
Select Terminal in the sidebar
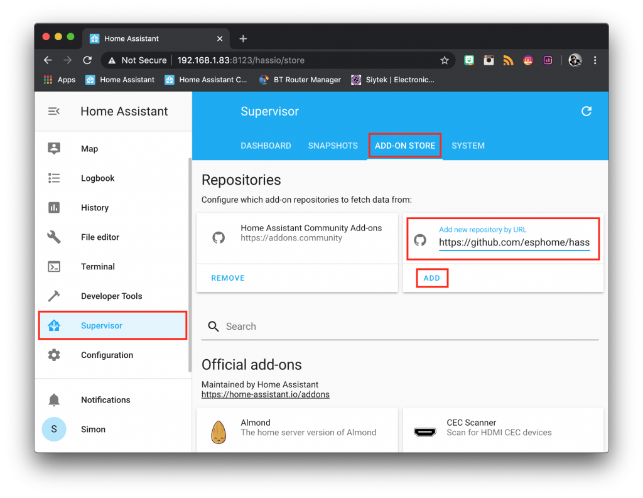coord(113,267)
